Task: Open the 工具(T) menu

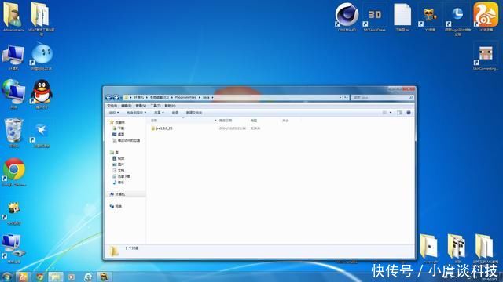Action: tap(156, 106)
